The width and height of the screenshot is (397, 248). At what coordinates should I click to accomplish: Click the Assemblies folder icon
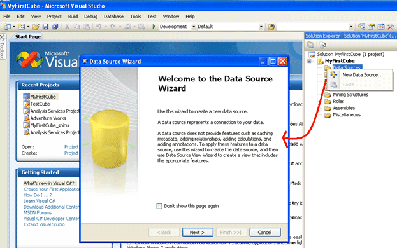[328, 108]
